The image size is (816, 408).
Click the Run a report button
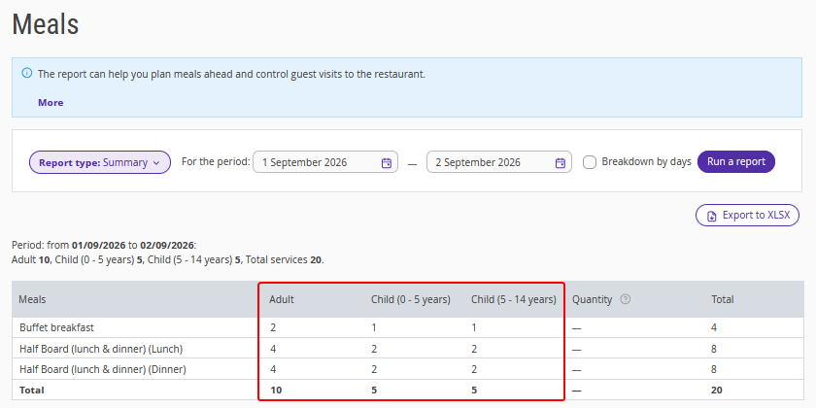tap(736, 162)
